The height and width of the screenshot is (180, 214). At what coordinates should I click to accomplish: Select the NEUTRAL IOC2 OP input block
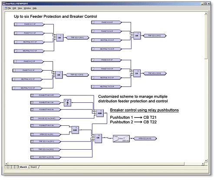[x=27, y=79]
